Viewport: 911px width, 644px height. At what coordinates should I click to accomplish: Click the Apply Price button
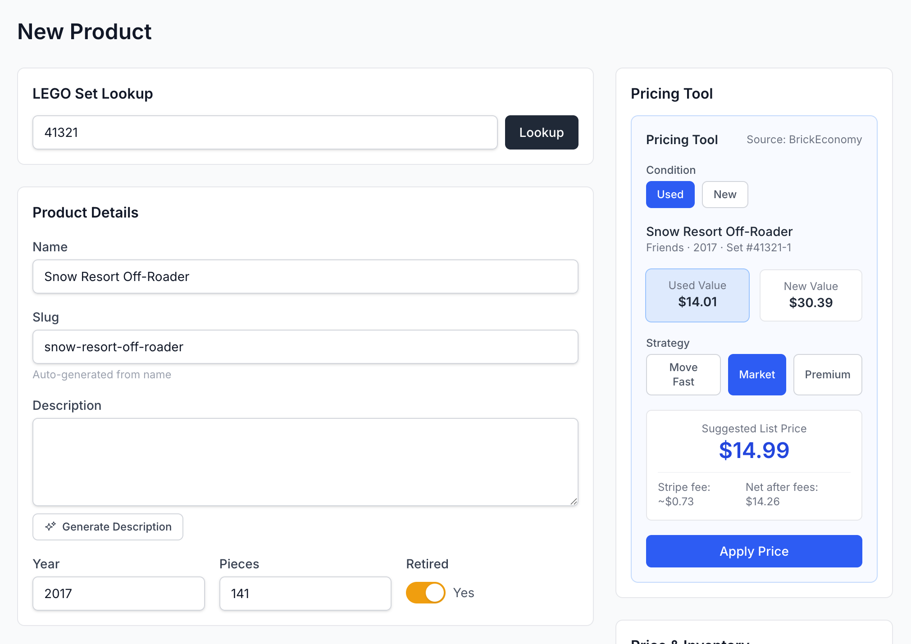754,551
